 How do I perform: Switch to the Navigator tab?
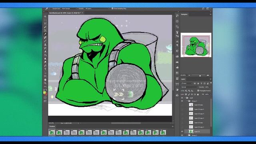[x=184, y=14]
